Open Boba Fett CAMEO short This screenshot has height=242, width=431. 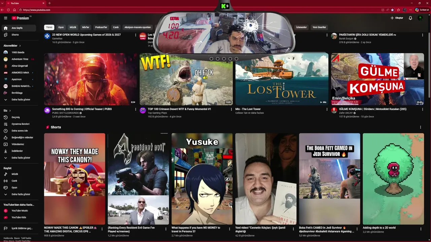330,179
